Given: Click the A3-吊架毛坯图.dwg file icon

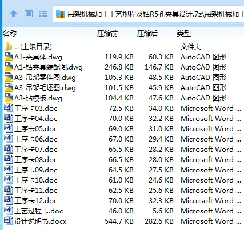Looking at the screenshot, I should [9, 87].
